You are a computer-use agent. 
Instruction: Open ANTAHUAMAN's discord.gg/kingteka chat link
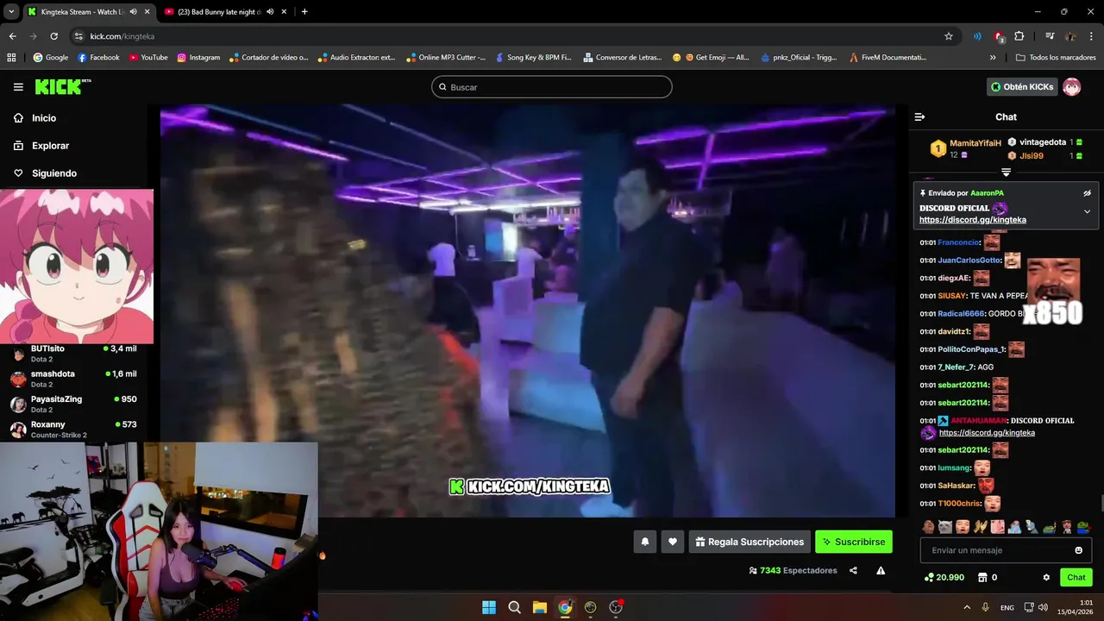pyautogui.click(x=987, y=433)
